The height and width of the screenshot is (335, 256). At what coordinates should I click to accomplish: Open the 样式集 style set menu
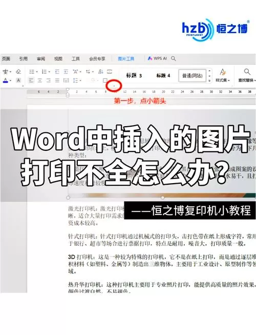pyautogui.click(x=223, y=75)
